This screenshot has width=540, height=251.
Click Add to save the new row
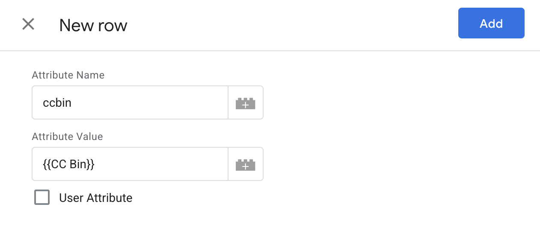point(491,23)
